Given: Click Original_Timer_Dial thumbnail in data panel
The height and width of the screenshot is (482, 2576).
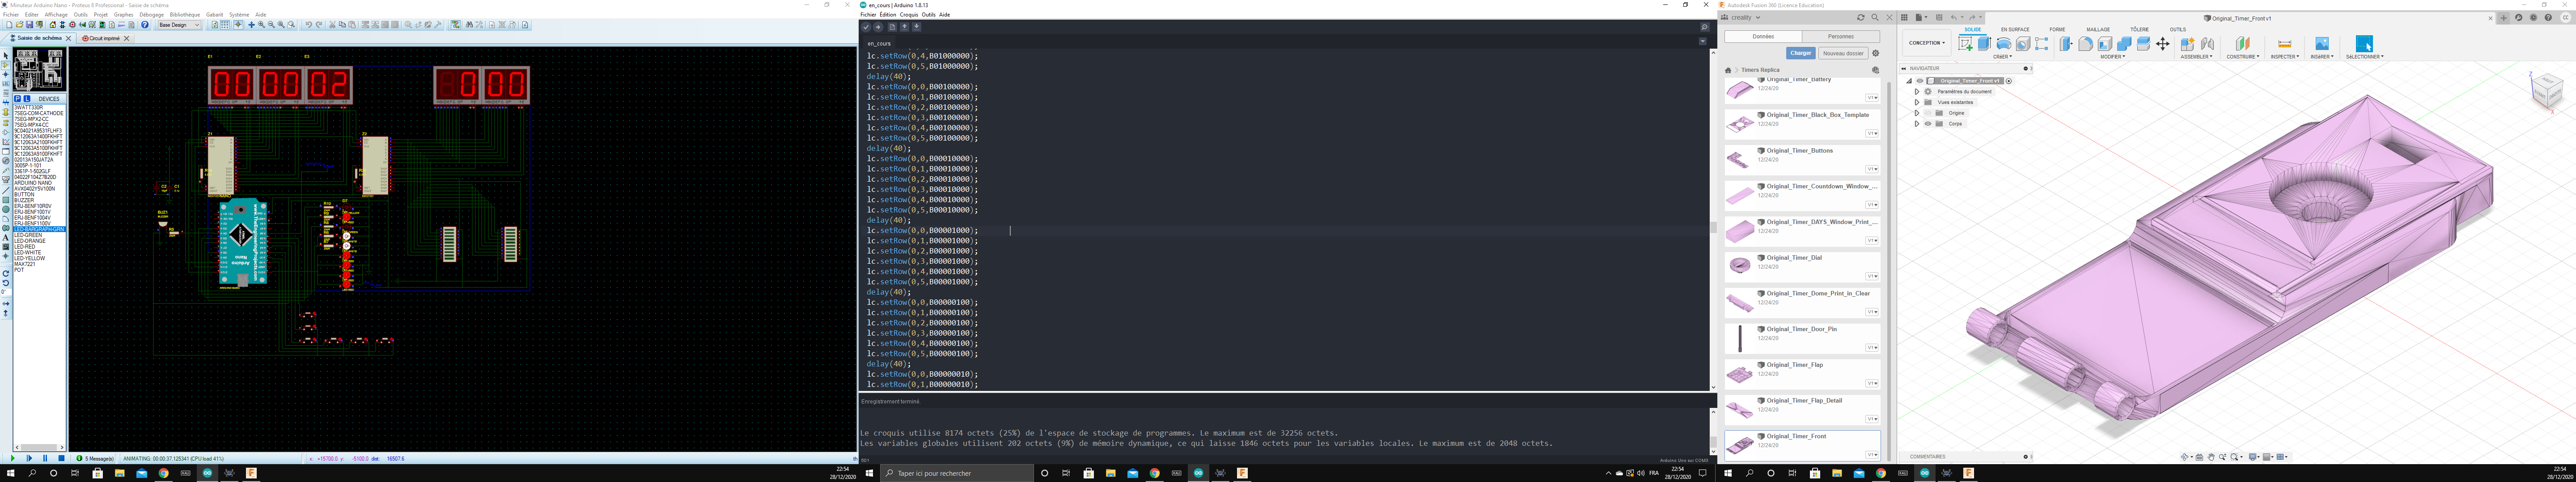Looking at the screenshot, I should tap(1740, 266).
